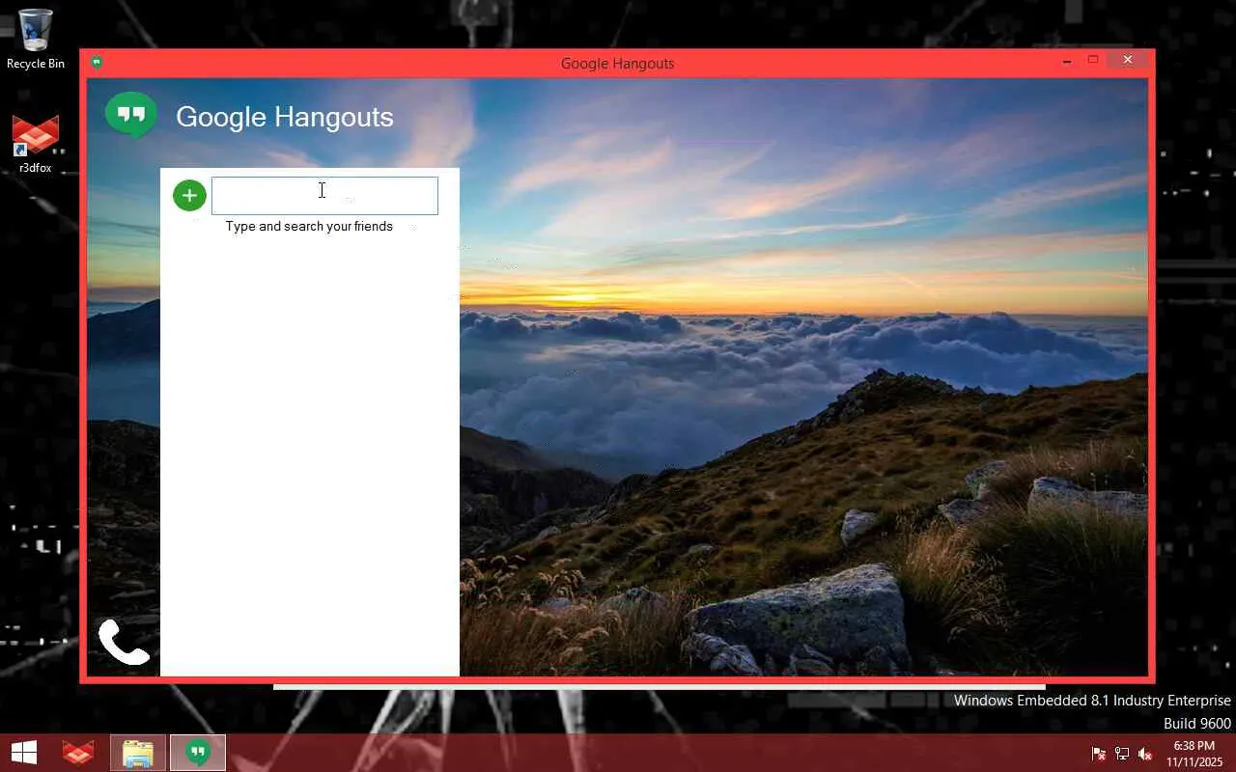The width and height of the screenshot is (1236, 772).
Task: Open the phone call dialer icon
Action: pos(124,642)
